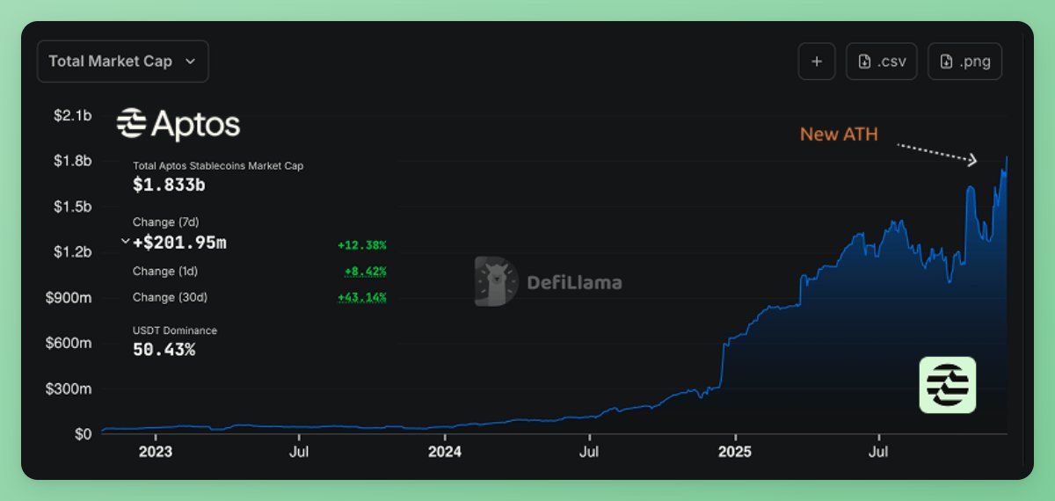Click the 2025 x-axis label
Image resolution: width=1055 pixels, height=501 pixels.
[735, 453]
